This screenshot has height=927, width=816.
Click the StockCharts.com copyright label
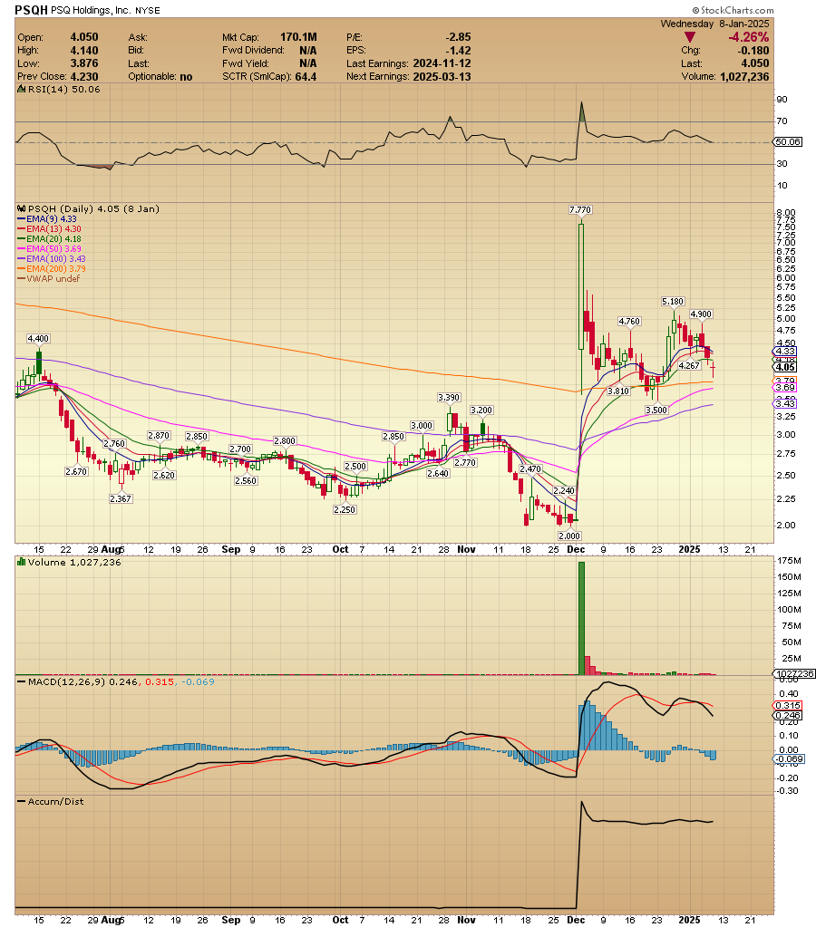733,10
